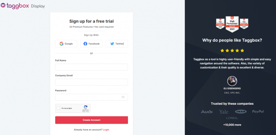This screenshot has height=135, width=276.
Task: Toggle password visibility eye icon
Action: point(123,97)
